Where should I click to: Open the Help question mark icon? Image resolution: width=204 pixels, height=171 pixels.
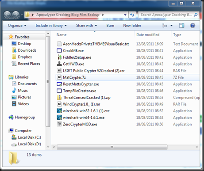pyautogui.click(x=192, y=26)
